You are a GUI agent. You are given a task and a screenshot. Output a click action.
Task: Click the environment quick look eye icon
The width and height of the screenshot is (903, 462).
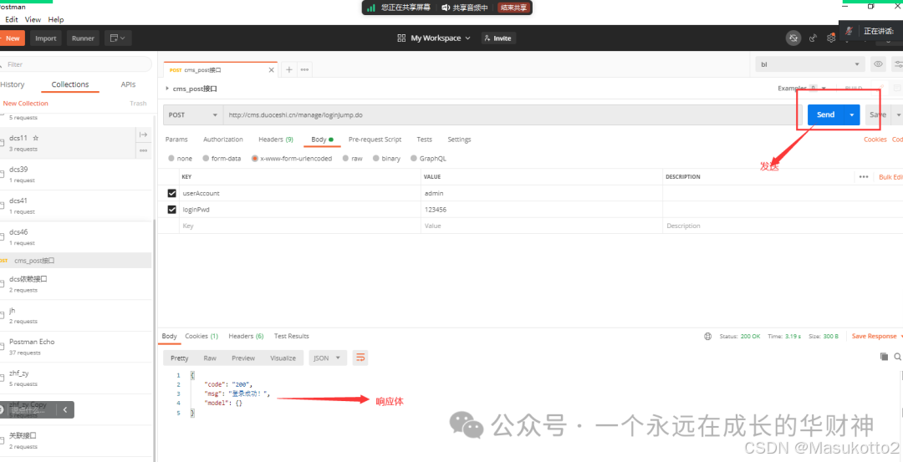click(878, 64)
